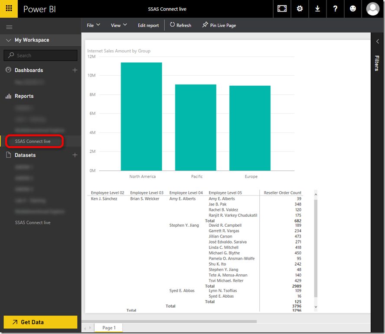Viewport: 385px width, 334px height.
Task: Click the table vertical scrollbar thumb
Action: [316, 248]
